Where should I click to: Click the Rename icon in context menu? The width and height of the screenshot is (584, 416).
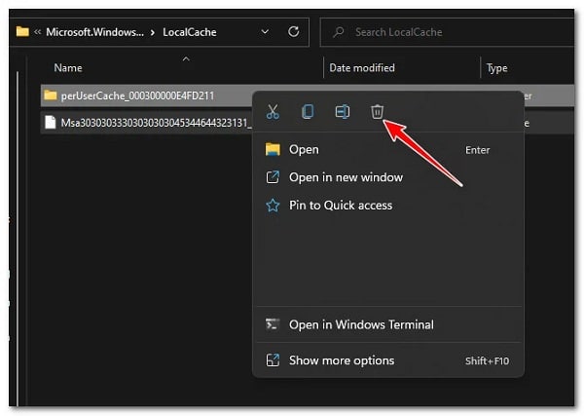coord(343,112)
